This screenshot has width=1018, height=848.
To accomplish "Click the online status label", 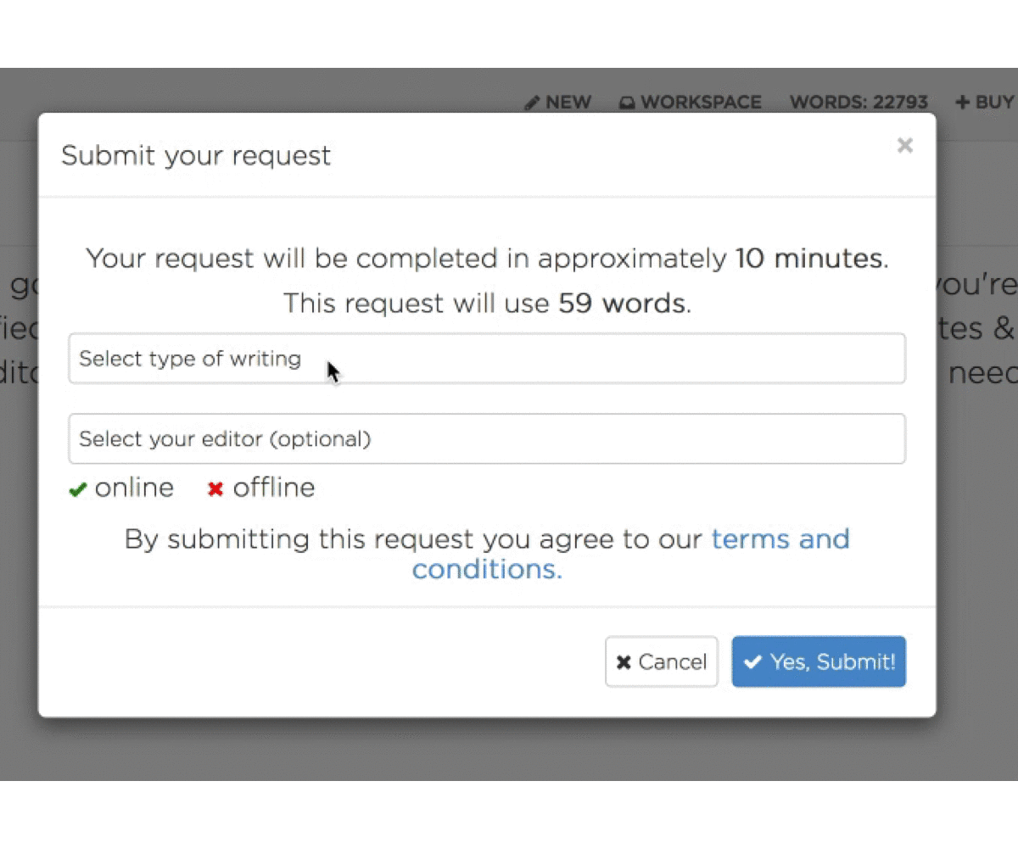I will pos(134,488).
